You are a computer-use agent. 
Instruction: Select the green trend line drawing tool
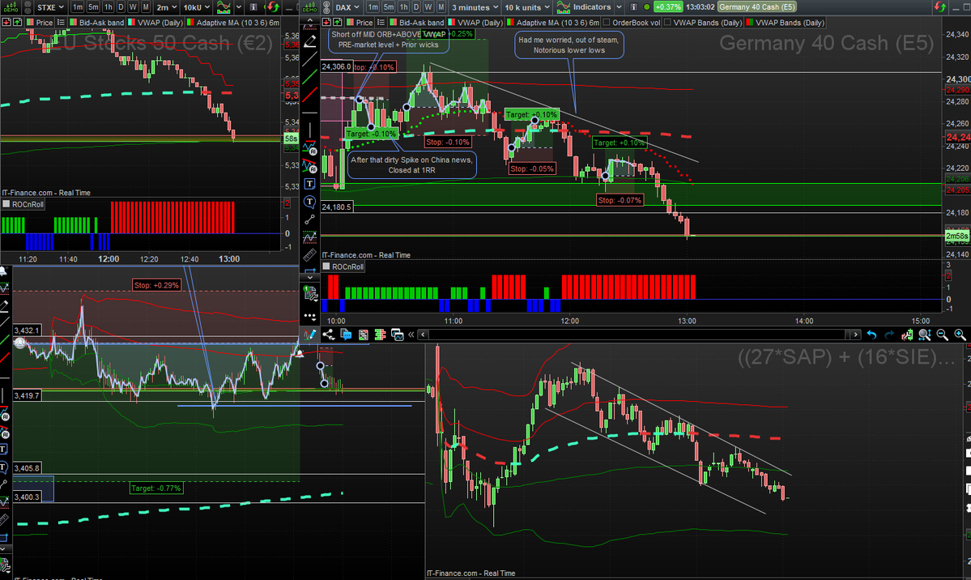(310, 77)
